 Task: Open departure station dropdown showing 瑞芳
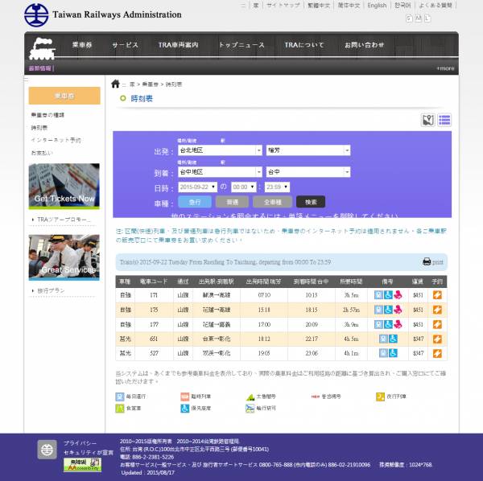[x=308, y=150]
